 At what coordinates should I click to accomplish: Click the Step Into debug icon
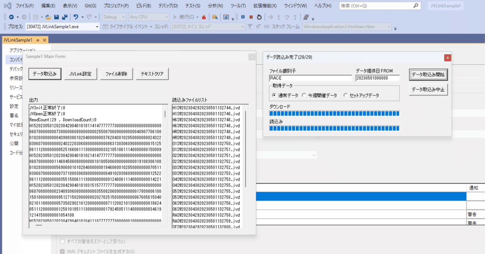278,17
